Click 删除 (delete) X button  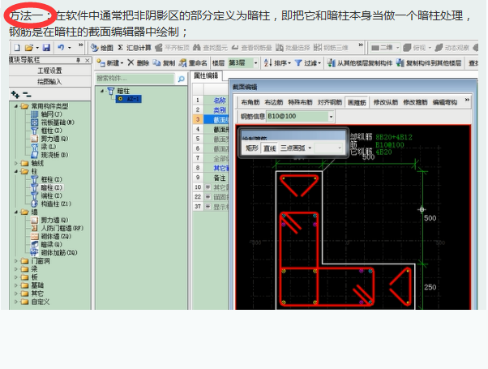138,63
